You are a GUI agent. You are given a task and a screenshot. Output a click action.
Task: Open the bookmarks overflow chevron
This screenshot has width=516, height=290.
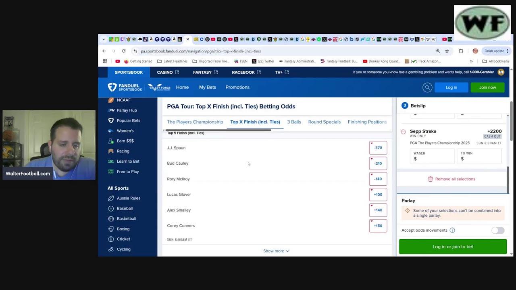click(x=471, y=61)
